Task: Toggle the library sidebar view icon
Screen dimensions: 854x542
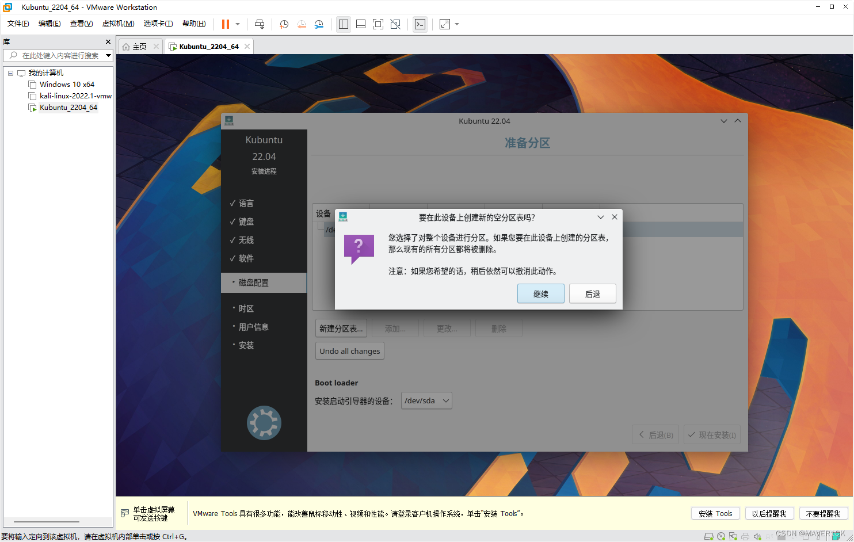Action: click(x=344, y=24)
